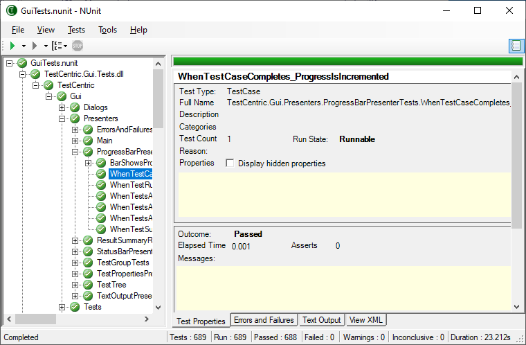This screenshot has height=345, width=526.
Task: Expand the Tests tree node
Action: coord(62,307)
